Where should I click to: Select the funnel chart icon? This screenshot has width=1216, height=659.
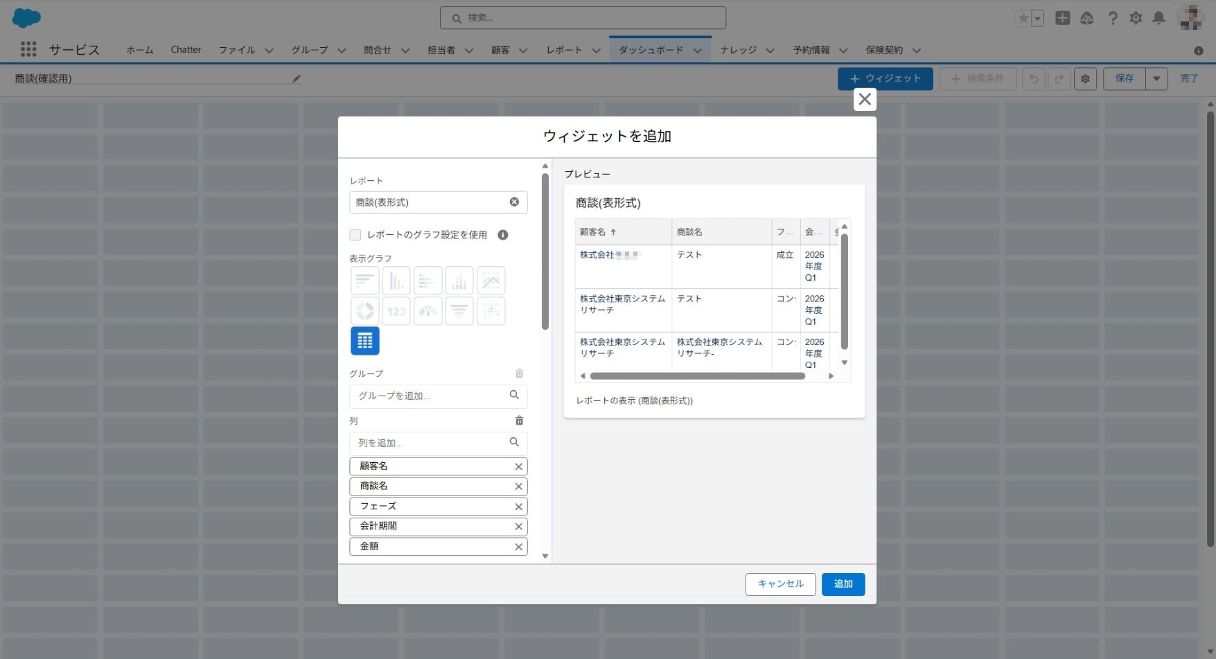(x=459, y=311)
